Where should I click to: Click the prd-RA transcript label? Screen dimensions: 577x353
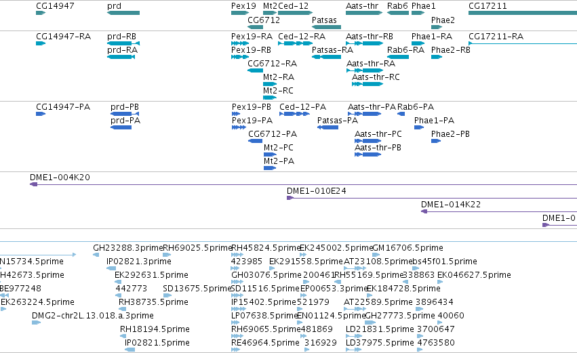tap(122, 49)
